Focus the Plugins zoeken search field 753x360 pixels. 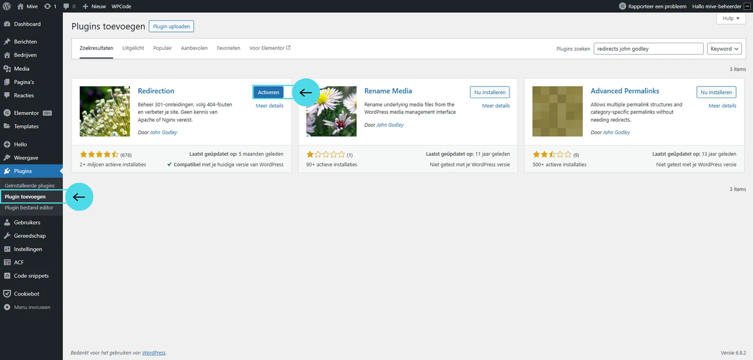[648, 49]
